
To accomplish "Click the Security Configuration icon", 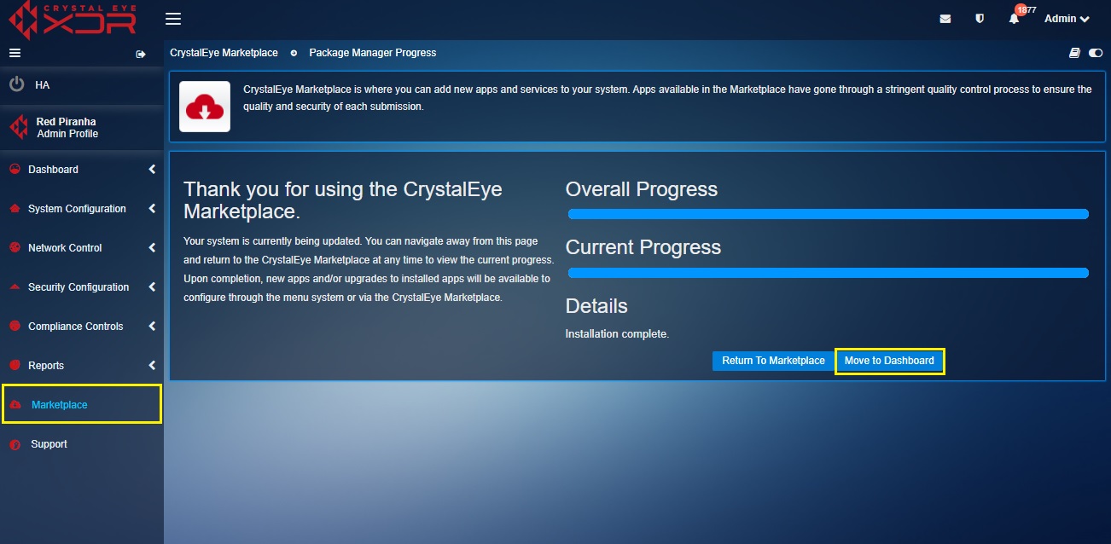I will pos(15,287).
